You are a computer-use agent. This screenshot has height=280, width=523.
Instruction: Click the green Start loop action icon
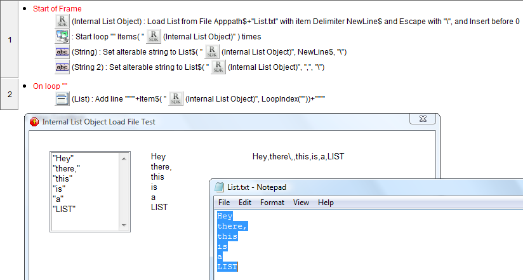tap(62, 37)
